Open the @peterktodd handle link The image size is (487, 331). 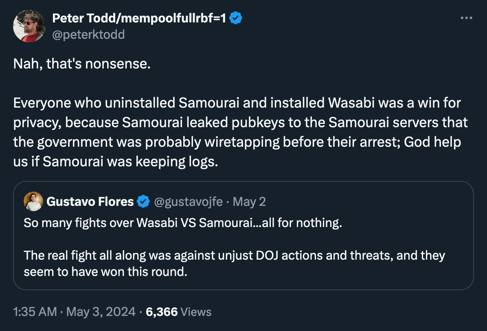pyautogui.click(x=88, y=35)
